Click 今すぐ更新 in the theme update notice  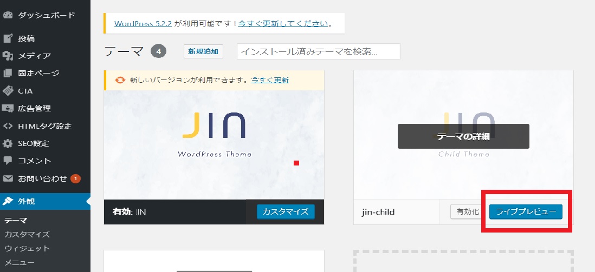click(270, 80)
